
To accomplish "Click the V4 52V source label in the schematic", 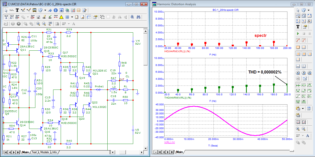I will click(x=138, y=42).
